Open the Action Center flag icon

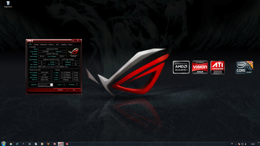pyautogui.click(x=239, y=144)
